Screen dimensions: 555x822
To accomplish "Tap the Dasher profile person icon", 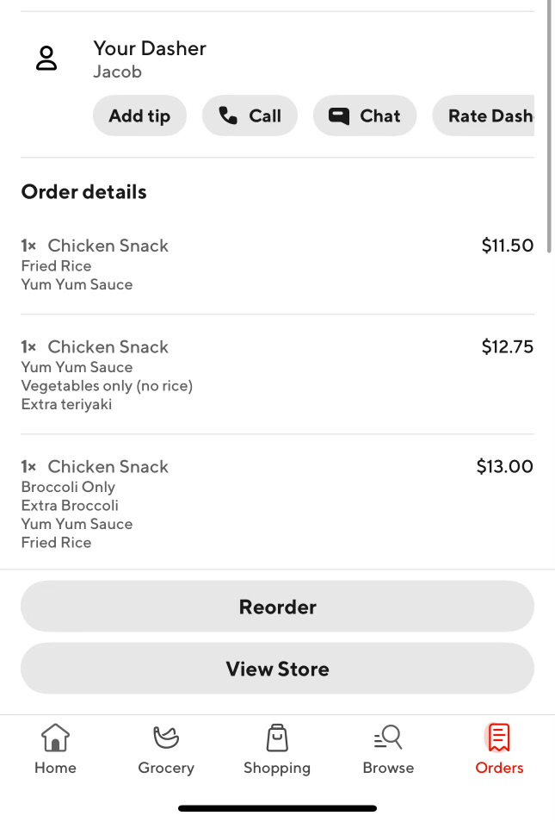I will point(46,59).
